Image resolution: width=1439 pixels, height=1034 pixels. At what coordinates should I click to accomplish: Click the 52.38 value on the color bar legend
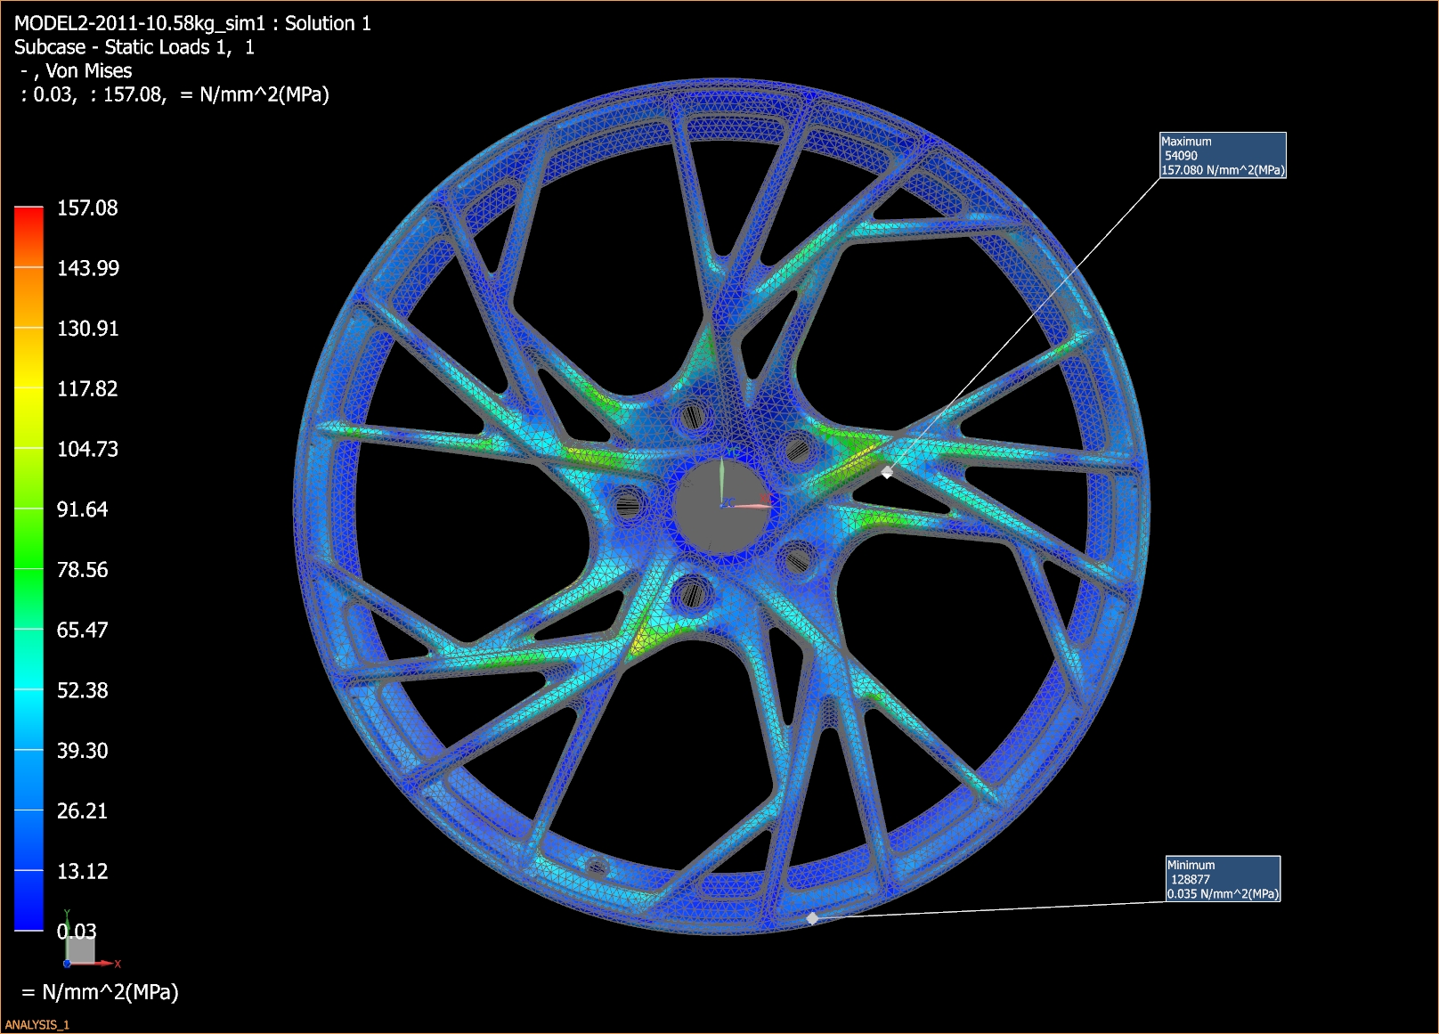[x=82, y=690]
